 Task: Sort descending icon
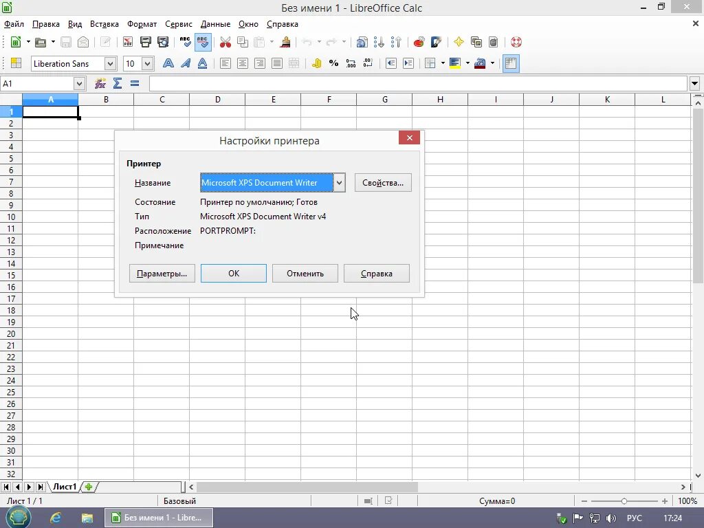(x=396, y=42)
